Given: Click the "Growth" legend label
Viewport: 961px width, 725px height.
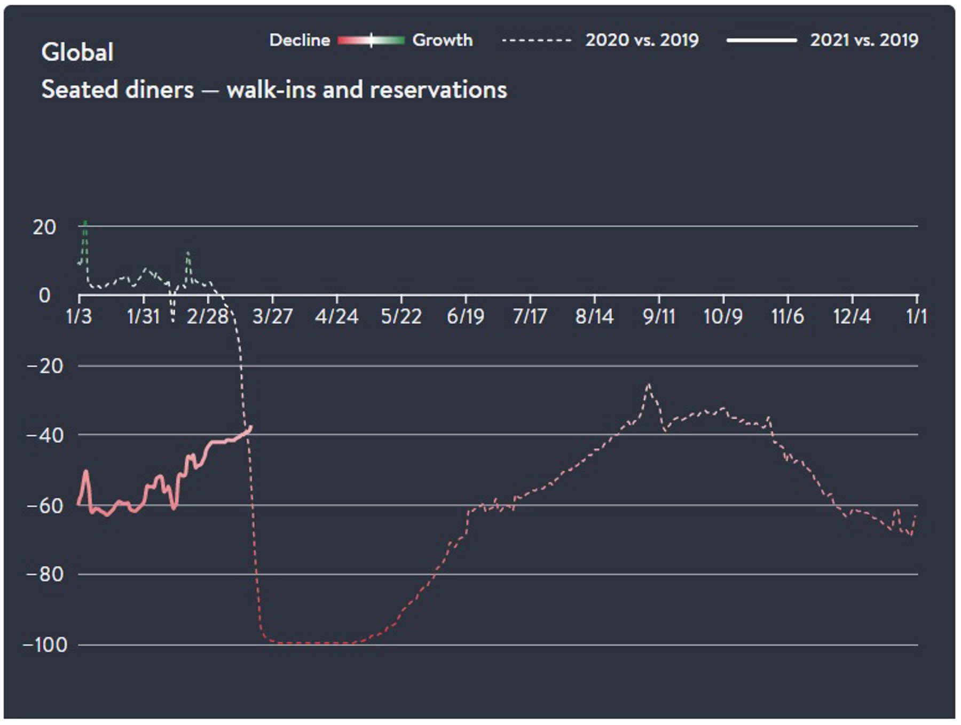Looking at the screenshot, I should [x=442, y=41].
